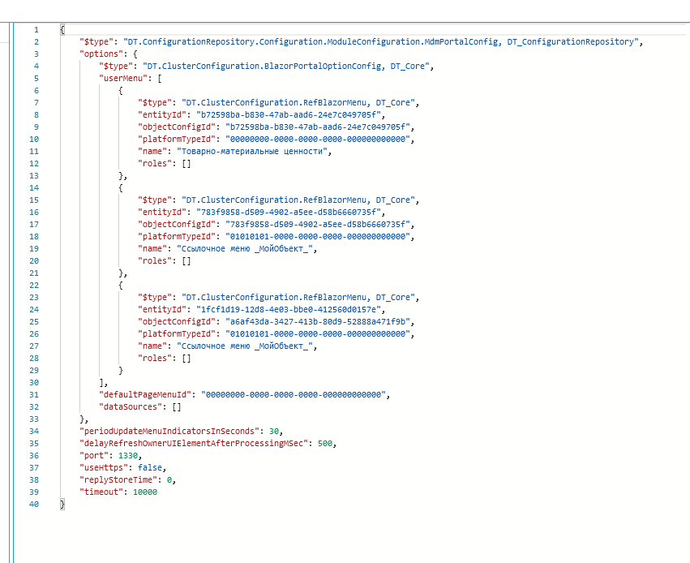Click the "defaultPageMenuId" key
Viewport: 690px width, 563px height.
click(147, 394)
